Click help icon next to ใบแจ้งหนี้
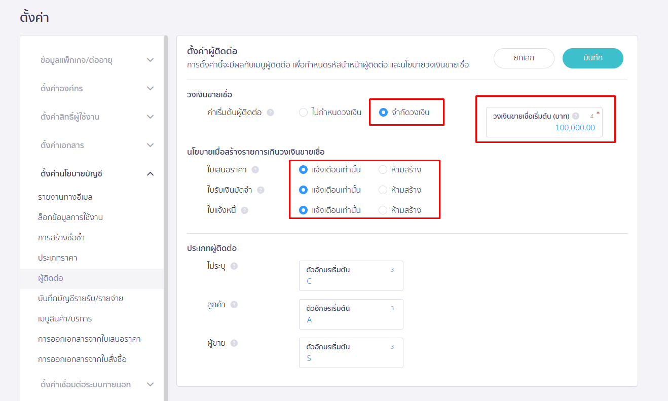The width and height of the screenshot is (668, 401). [244, 210]
